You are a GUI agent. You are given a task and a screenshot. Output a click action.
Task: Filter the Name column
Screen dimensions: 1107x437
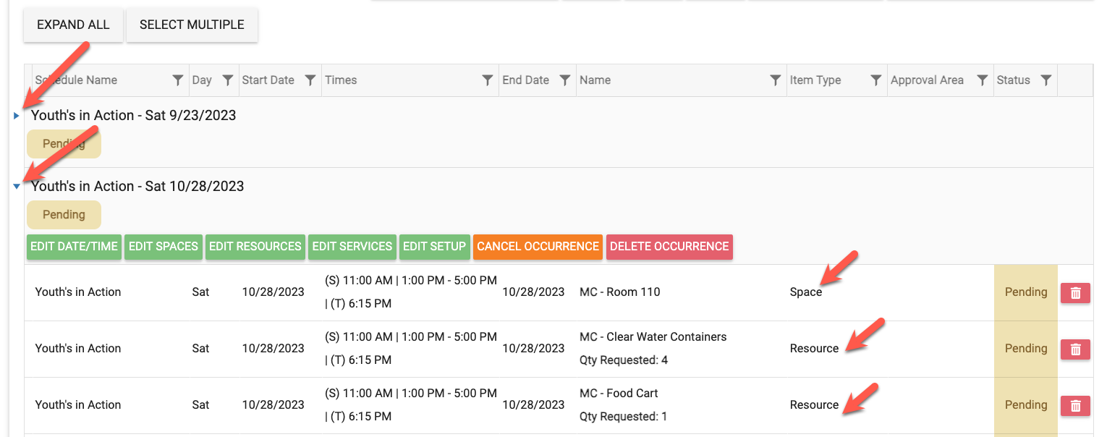tap(775, 80)
